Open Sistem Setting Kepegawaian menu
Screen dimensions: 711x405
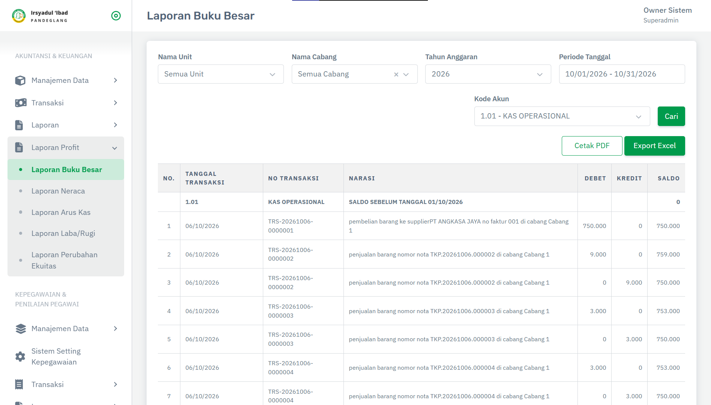click(66, 356)
